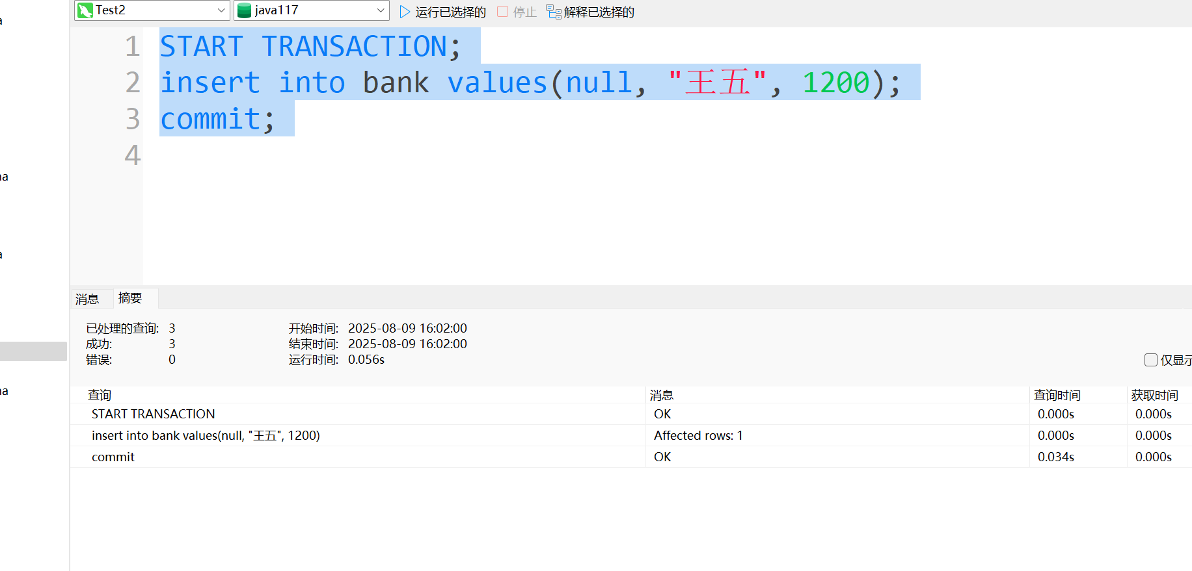Click the OK message for START TRANSACTION row
This screenshot has height=571, width=1192.
(x=662, y=414)
